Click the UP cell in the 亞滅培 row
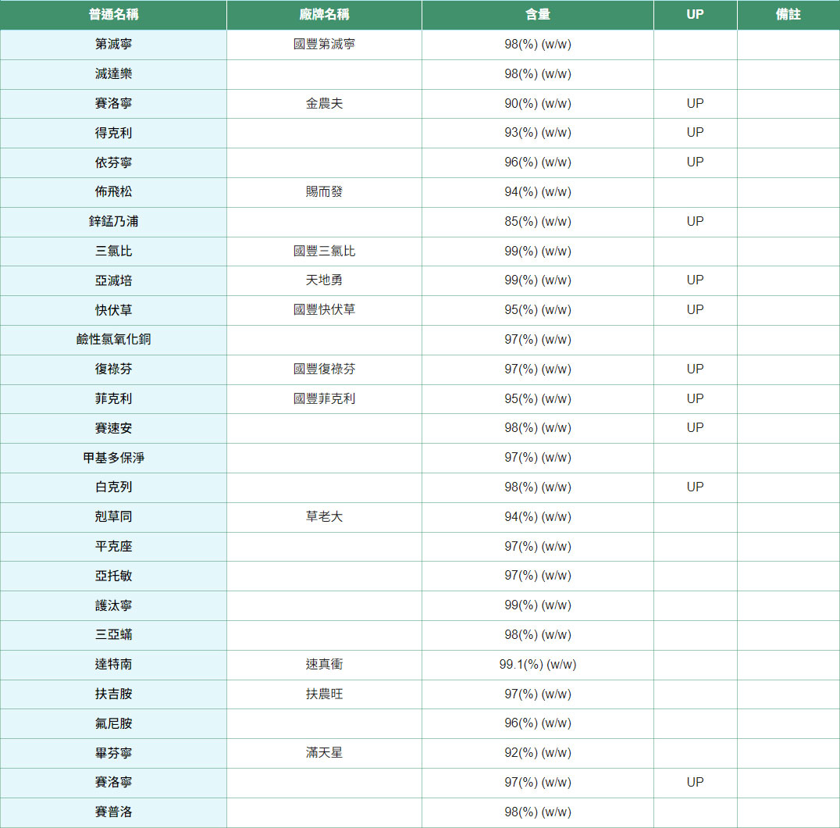Image resolution: width=840 pixels, height=828 pixels. pos(695,280)
